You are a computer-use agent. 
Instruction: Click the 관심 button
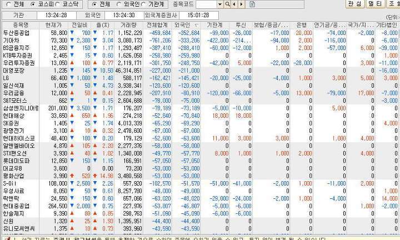pos(355,4)
